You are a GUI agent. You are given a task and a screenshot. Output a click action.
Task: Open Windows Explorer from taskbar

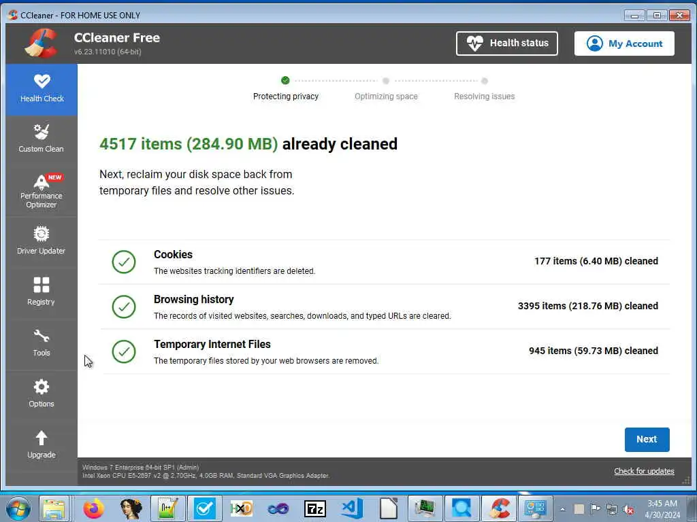tap(54, 508)
